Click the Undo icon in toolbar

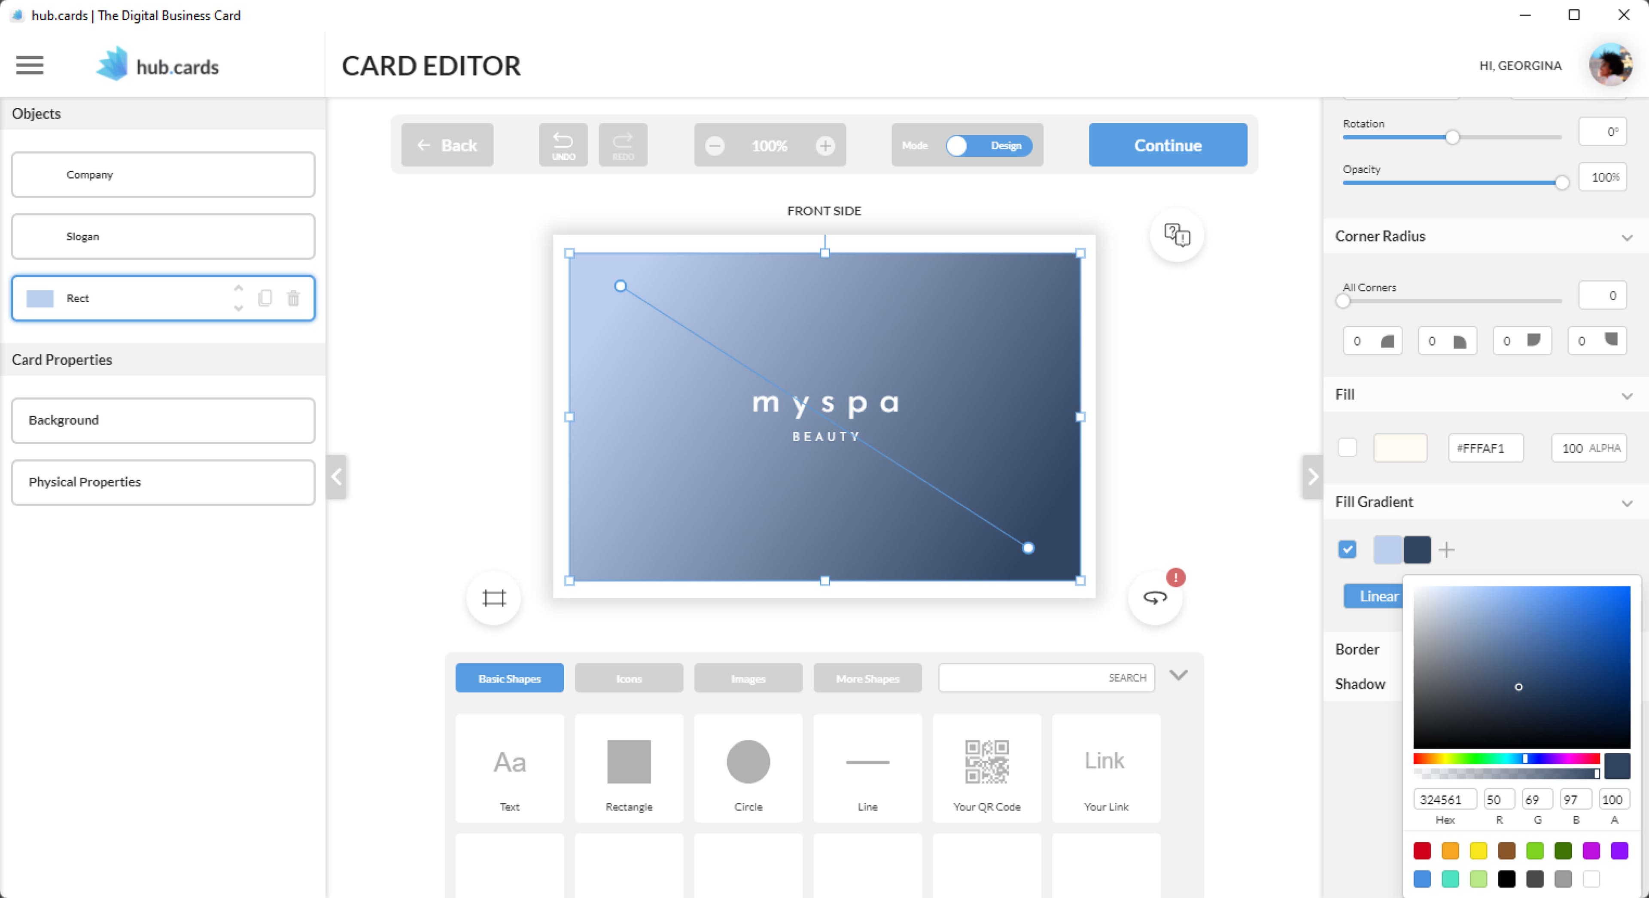(x=563, y=145)
